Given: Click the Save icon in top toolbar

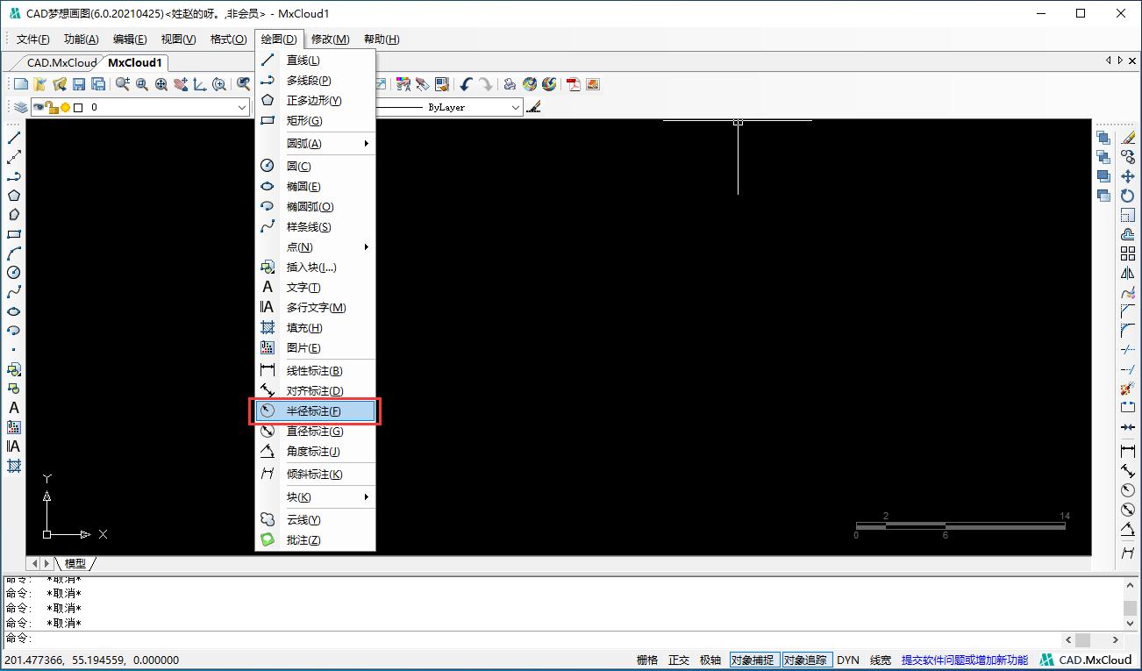Looking at the screenshot, I should click(x=79, y=84).
